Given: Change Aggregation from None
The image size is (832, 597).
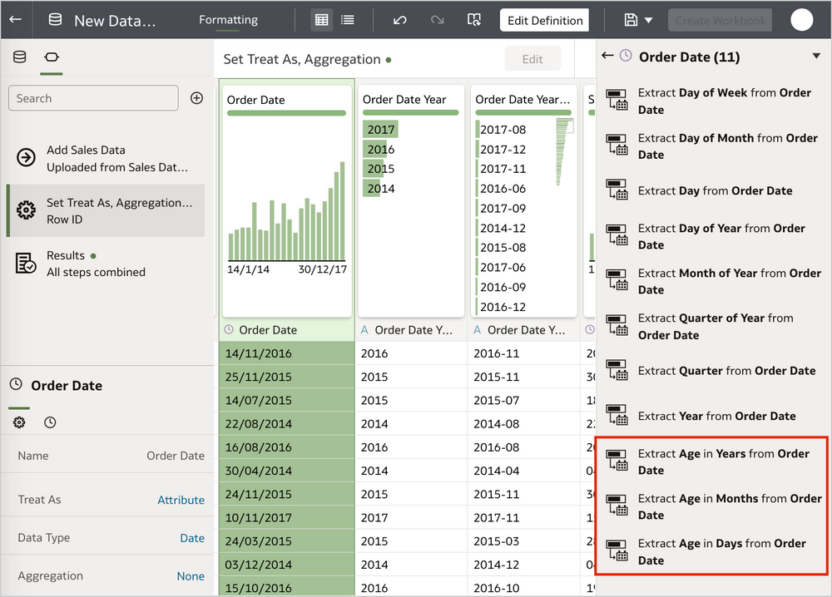Looking at the screenshot, I should click(191, 575).
